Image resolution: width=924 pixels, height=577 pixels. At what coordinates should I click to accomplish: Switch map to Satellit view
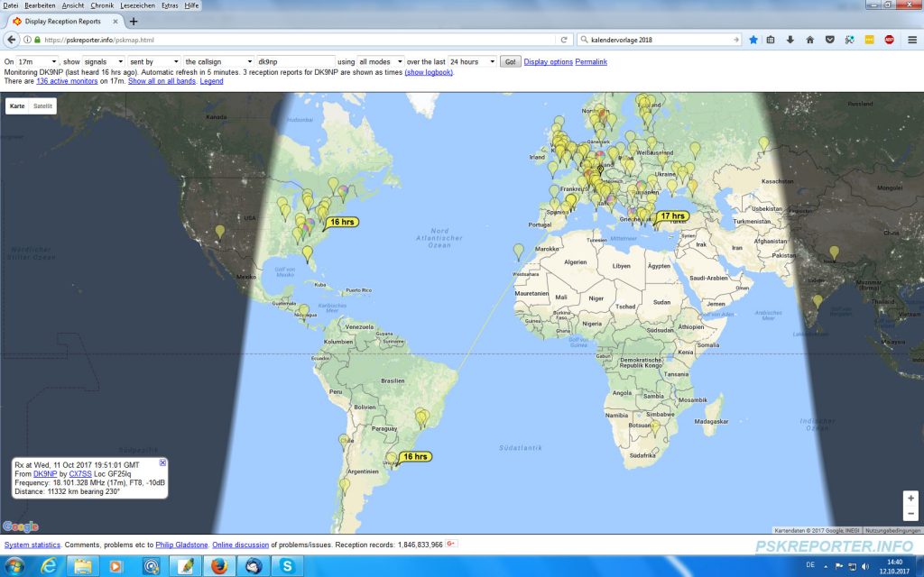[x=43, y=105]
